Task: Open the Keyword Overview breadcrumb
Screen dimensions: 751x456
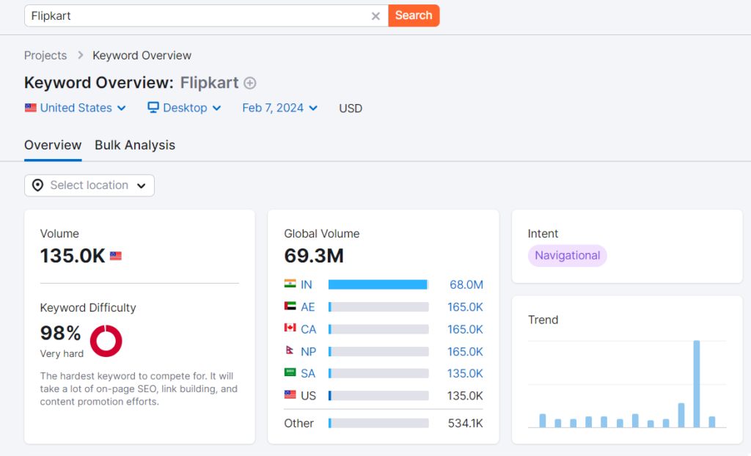Action: tap(142, 56)
